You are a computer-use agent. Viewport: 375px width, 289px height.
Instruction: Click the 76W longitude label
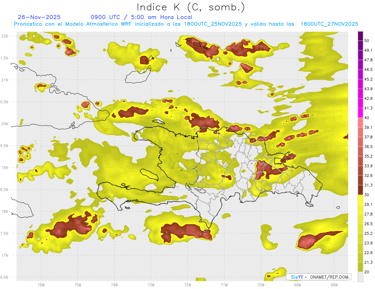[x=41, y=285]
